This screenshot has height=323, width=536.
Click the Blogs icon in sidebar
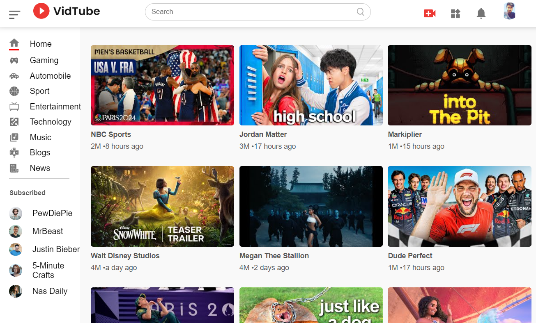click(14, 152)
